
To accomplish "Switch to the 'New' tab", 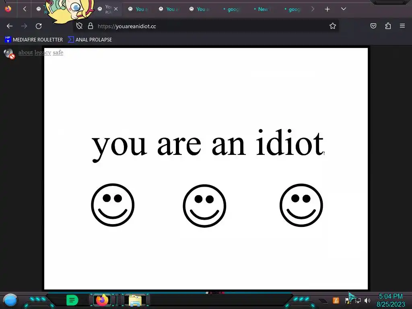I will pyautogui.click(x=261, y=9).
